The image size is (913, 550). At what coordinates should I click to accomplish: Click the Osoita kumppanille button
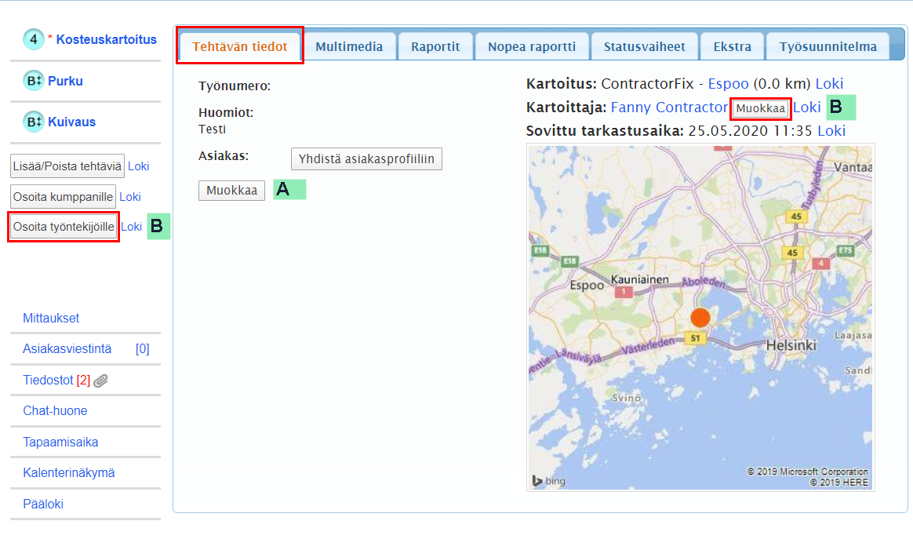[63, 197]
